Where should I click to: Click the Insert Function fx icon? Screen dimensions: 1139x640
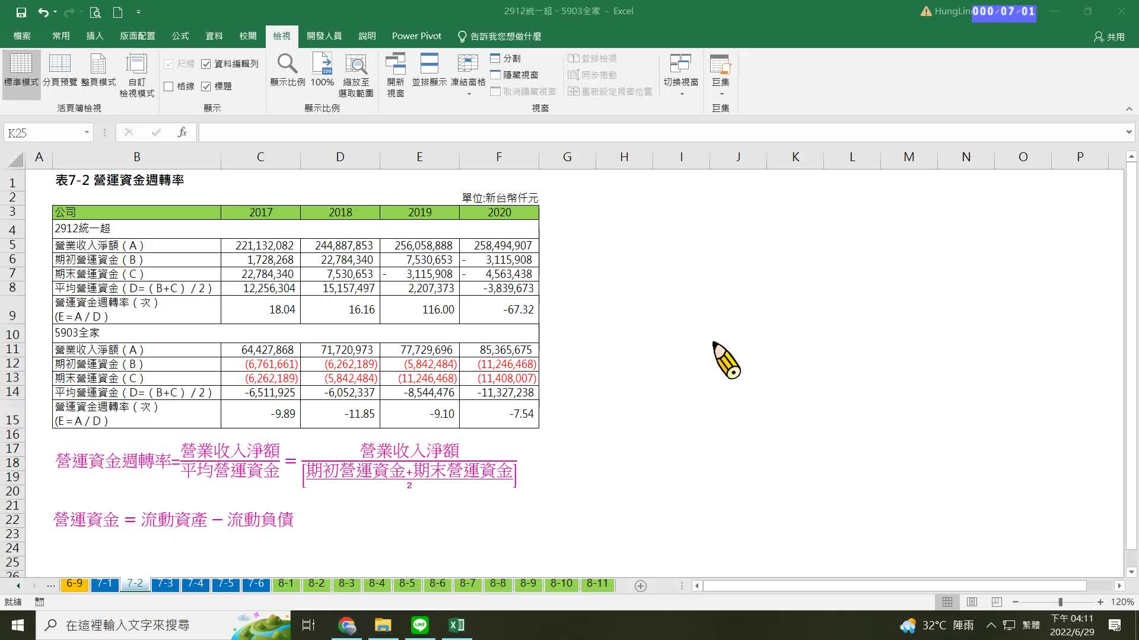182,132
